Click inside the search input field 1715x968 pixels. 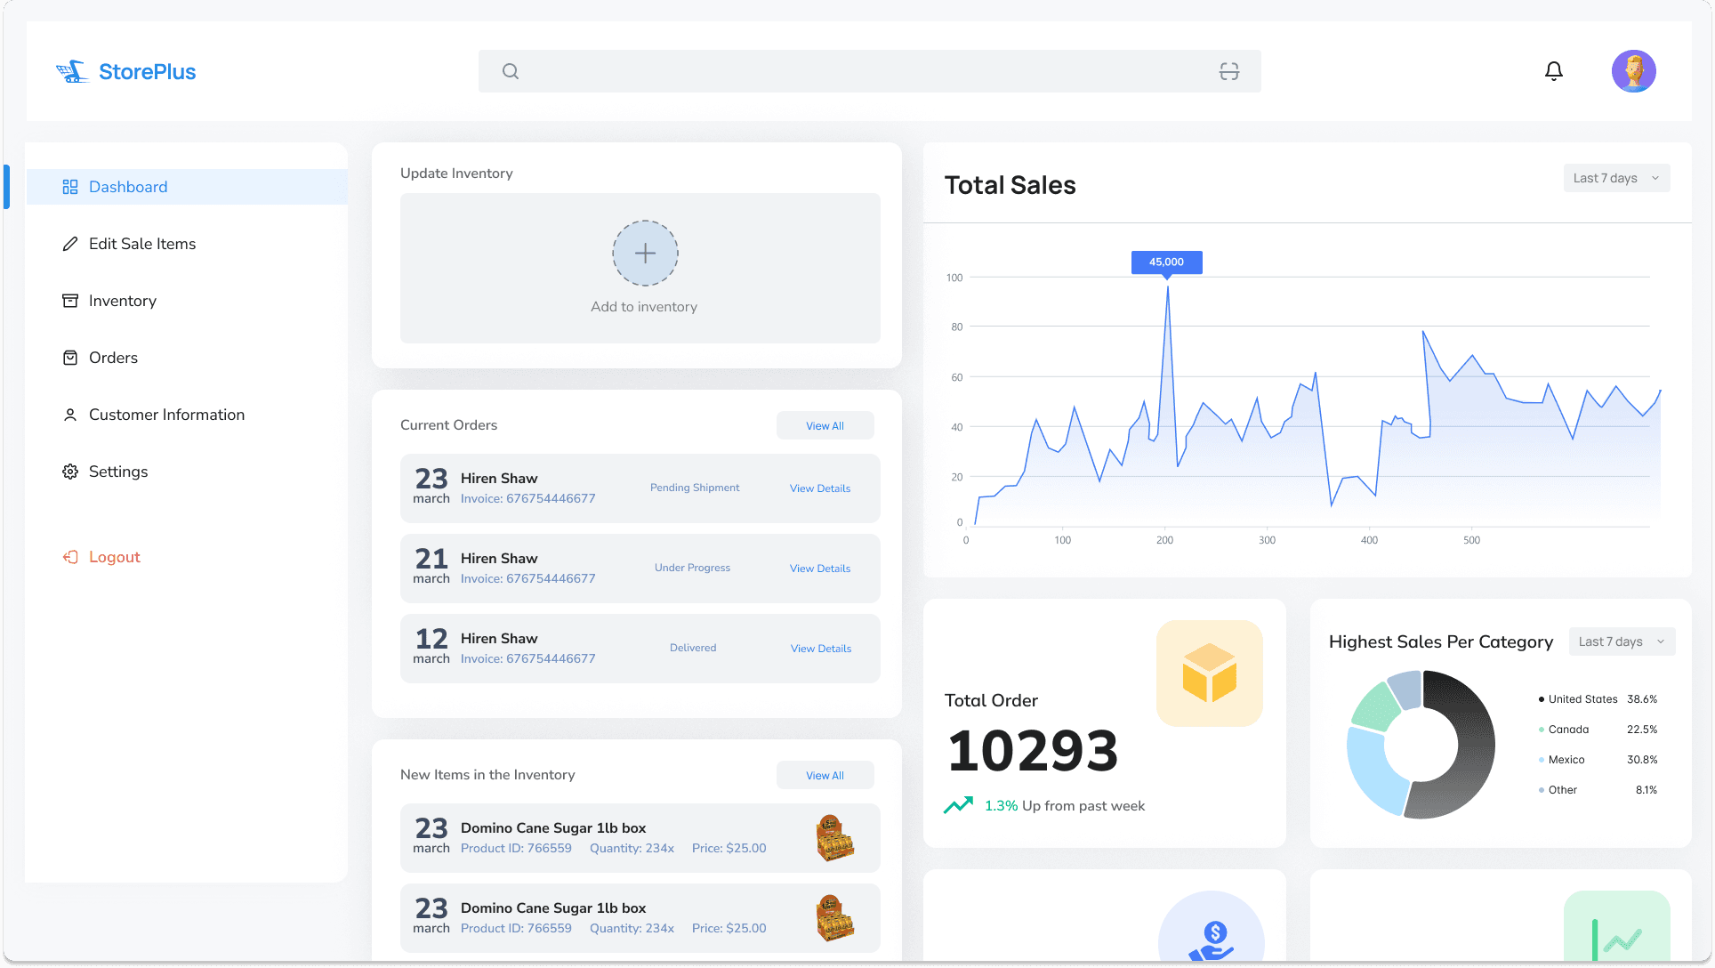click(863, 71)
